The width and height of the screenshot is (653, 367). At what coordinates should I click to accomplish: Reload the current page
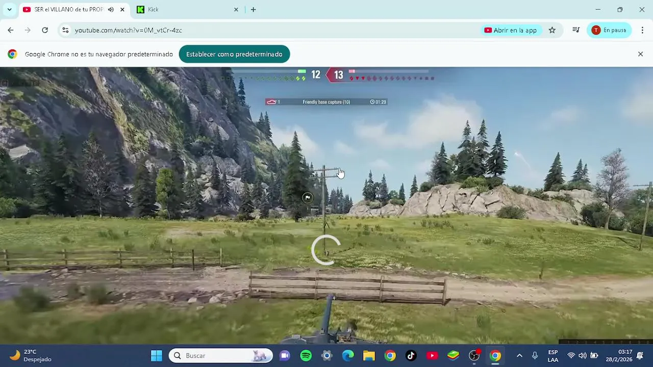tap(45, 30)
